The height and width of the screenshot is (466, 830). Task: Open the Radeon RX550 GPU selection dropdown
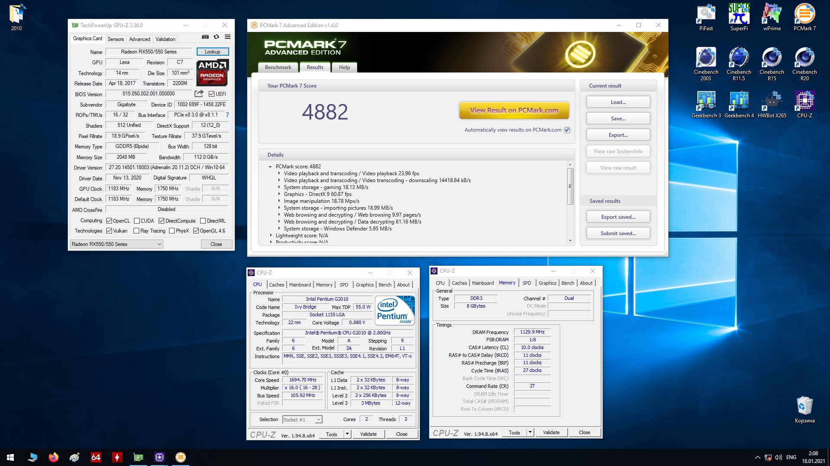[x=117, y=244]
